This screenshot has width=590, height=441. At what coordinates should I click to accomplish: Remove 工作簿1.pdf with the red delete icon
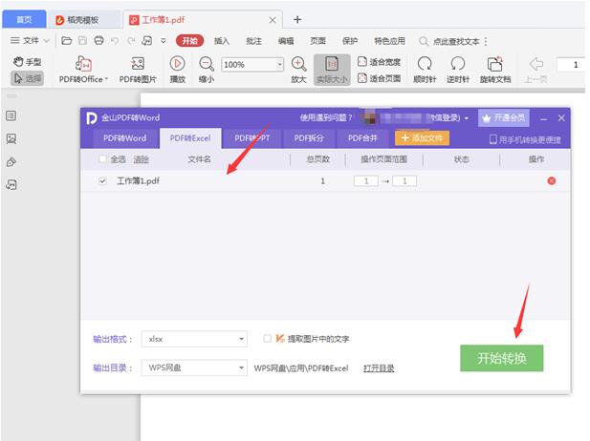(x=551, y=181)
